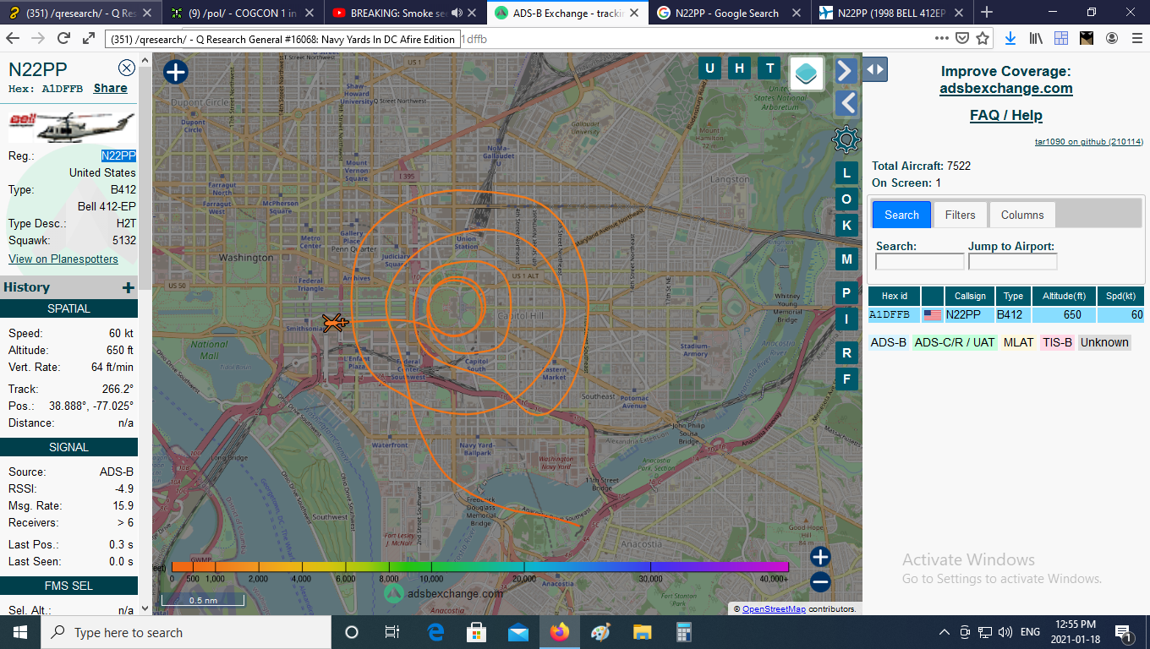
Task: Sort table by Spd(kt) column
Action: [1120, 296]
